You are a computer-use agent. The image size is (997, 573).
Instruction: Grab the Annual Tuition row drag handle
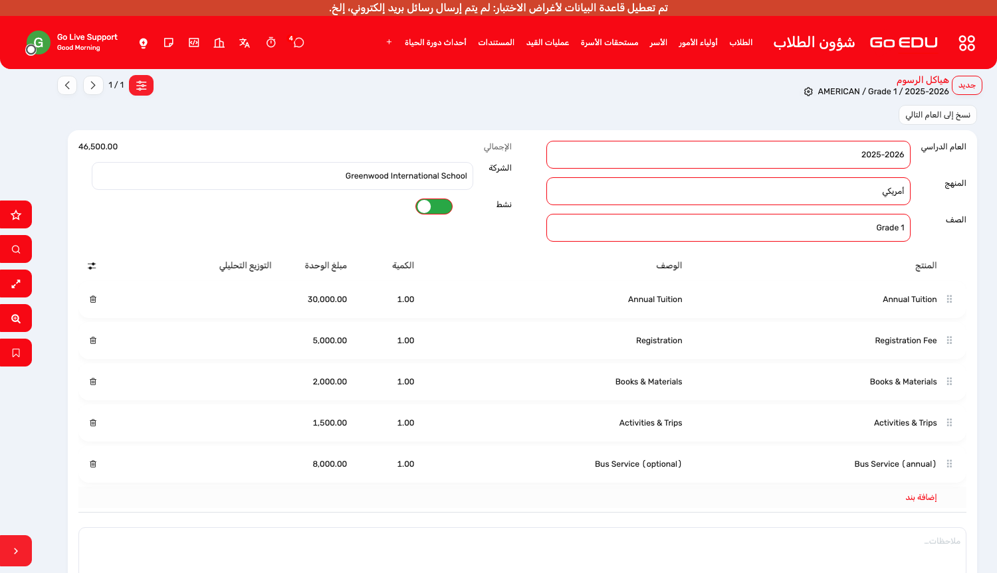[949, 299]
